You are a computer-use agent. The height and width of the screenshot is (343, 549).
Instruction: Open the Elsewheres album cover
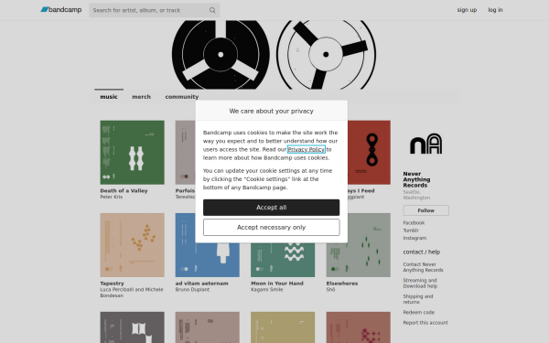[x=358, y=245]
